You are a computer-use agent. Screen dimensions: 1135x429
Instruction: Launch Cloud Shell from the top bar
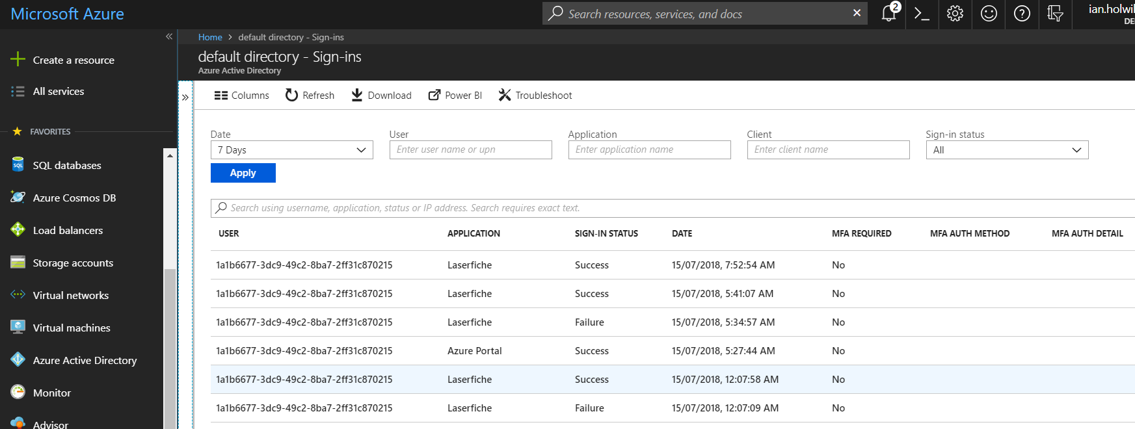tap(922, 14)
